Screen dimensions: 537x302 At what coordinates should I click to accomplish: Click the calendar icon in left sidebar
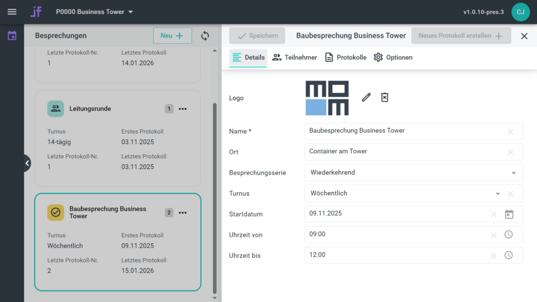point(12,36)
